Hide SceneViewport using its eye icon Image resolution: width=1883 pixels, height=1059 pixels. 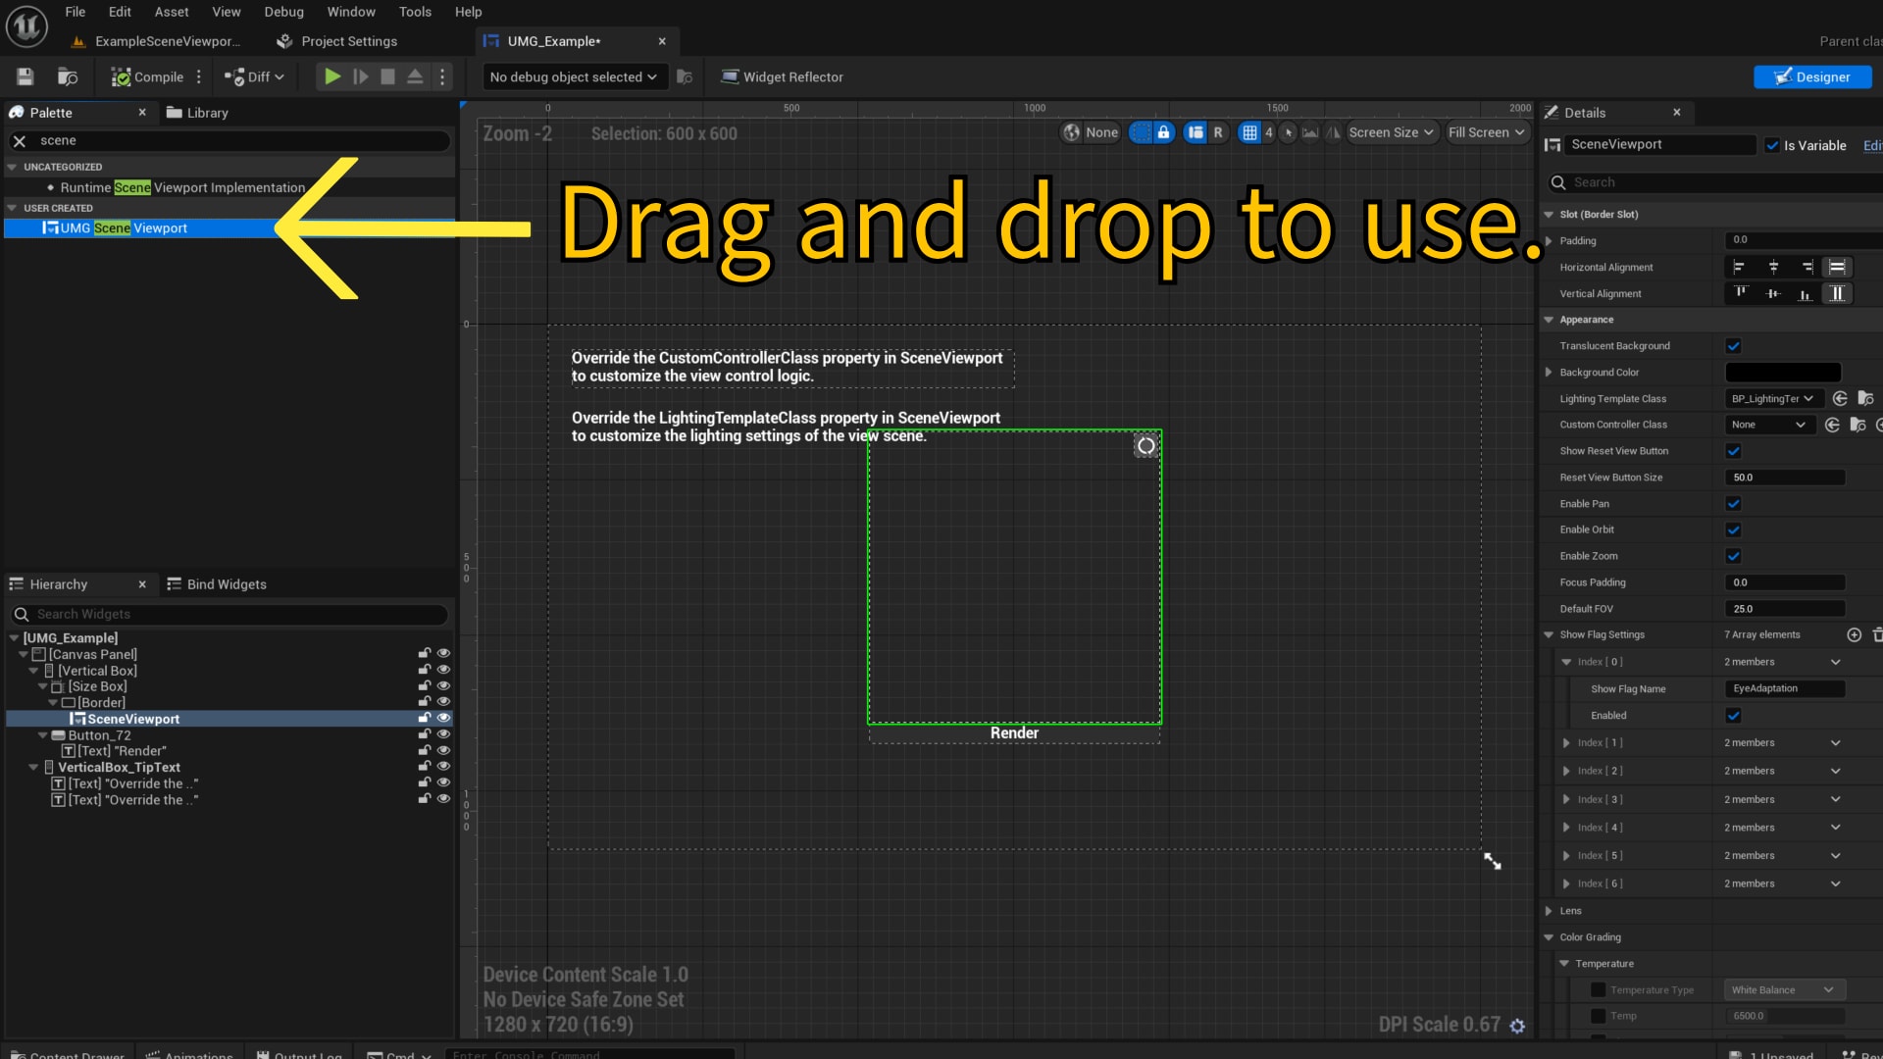coord(443,719)
